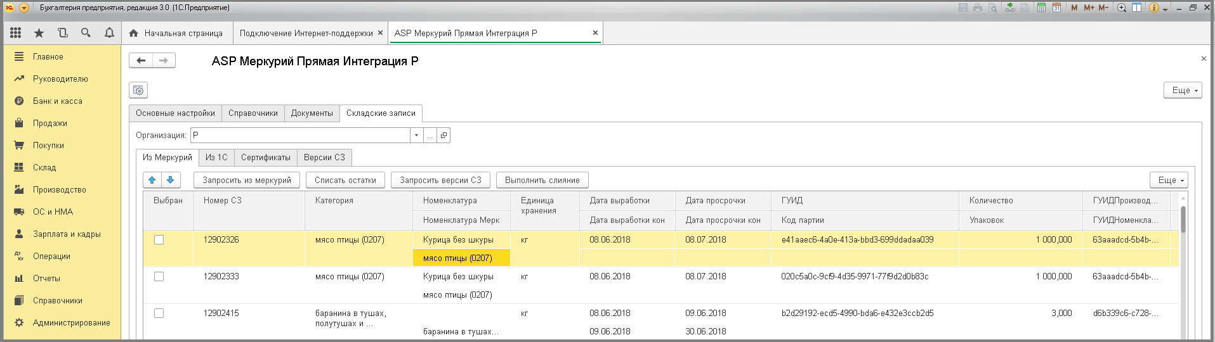Click the Запросить версии СЗ button
Viewport: 1215px width, 342px height.
pyautogui.click(x=440, y=180)
